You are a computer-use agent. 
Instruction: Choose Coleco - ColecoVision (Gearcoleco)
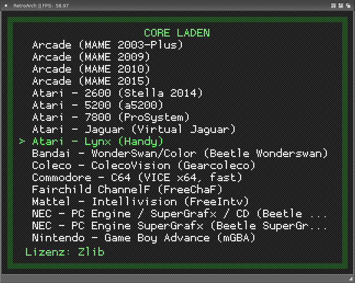pyautogui.click(x=143, y=165)
